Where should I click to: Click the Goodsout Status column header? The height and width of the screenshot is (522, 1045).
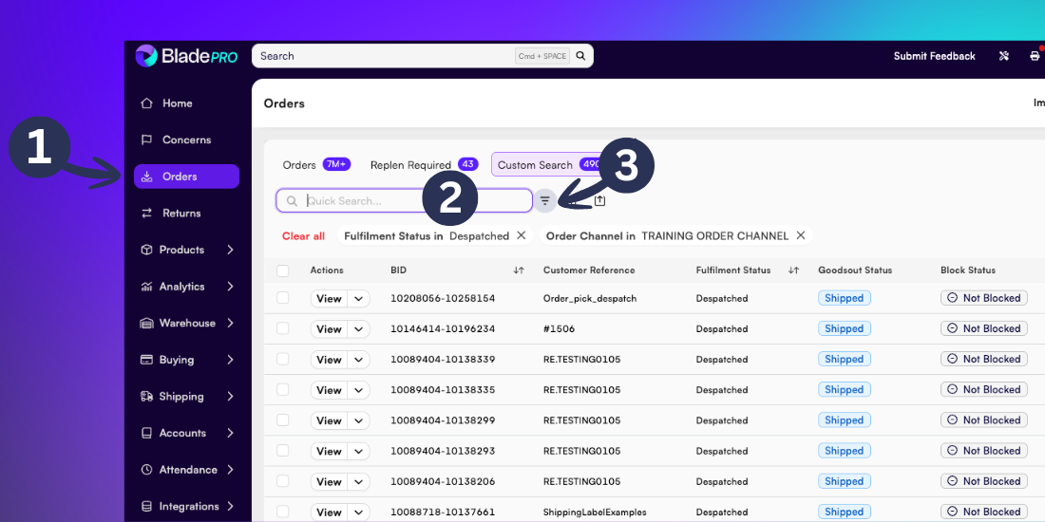coord(855,270)
